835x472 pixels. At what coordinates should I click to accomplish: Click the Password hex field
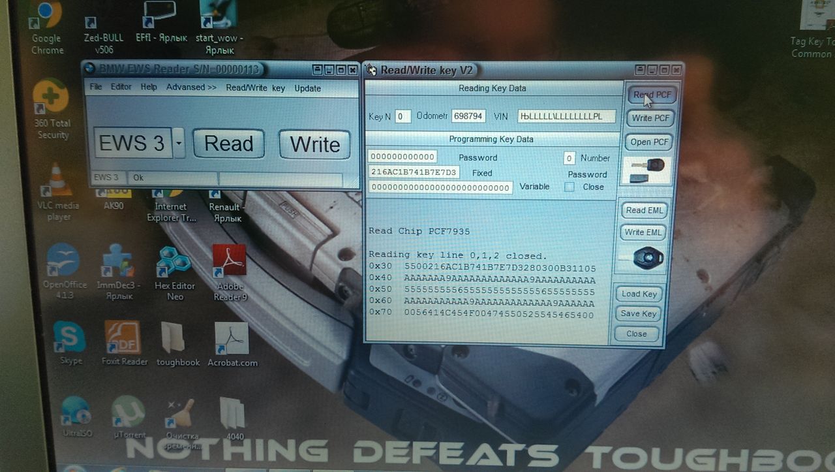[x=402, y=157]
